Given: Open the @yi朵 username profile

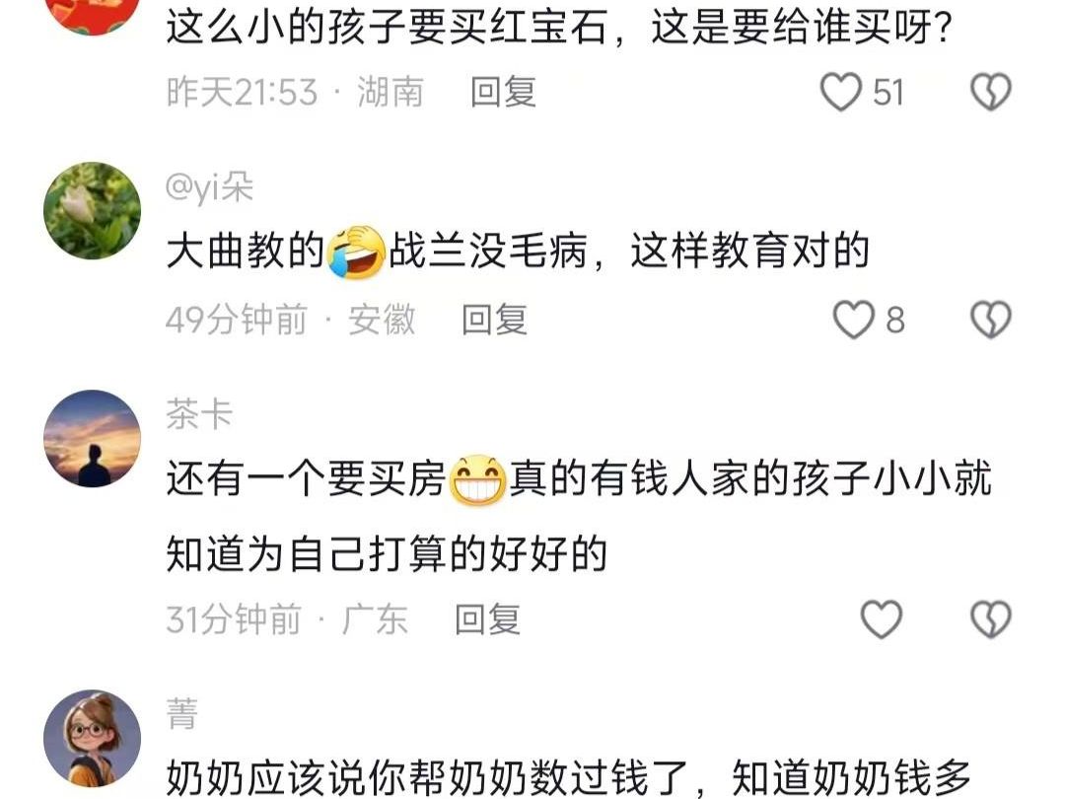Looking at the screenshot, I should pyautogui.click(x=209, y=187).
